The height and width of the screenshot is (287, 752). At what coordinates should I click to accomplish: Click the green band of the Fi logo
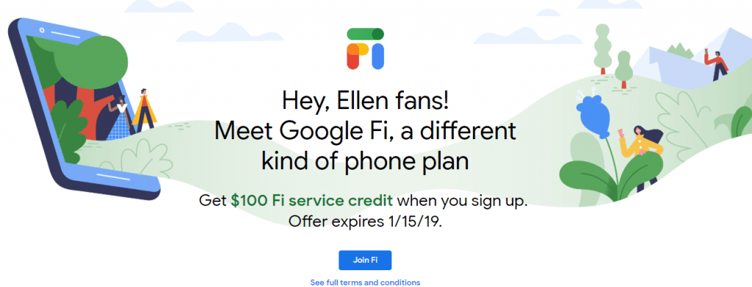tap(366, 34)
